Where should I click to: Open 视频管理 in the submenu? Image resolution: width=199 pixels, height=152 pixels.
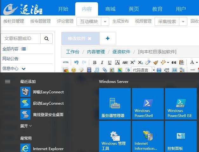click(143, 21)
